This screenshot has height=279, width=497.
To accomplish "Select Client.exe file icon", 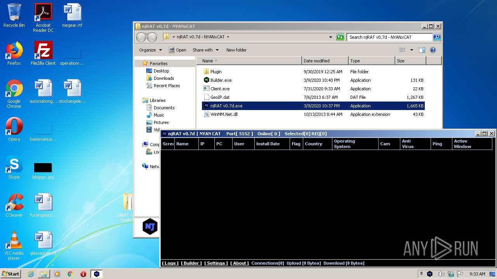I will (207, 89).
